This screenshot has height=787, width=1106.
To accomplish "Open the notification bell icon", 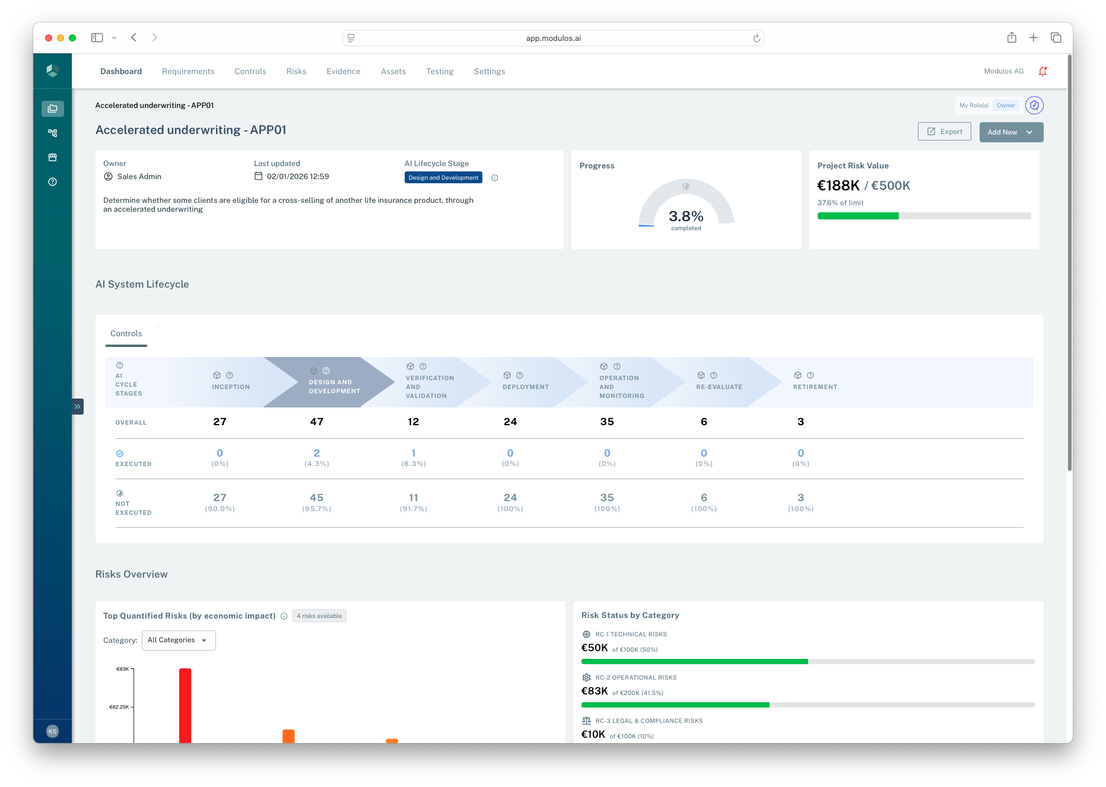I will [1043, 71].
